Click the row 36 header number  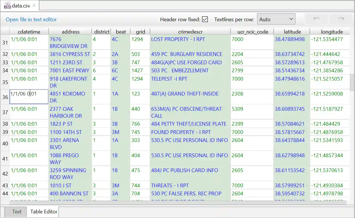pyautogui.click(x=5, y=97)
